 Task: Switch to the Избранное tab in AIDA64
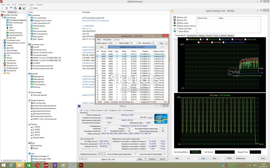12,12
